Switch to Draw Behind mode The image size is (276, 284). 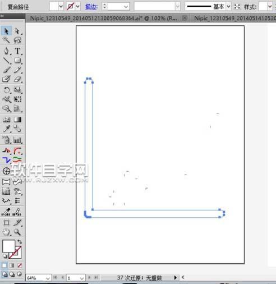tap(12, 274)
